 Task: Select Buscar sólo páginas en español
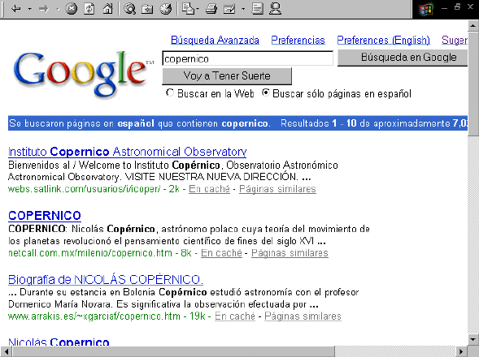266,92
